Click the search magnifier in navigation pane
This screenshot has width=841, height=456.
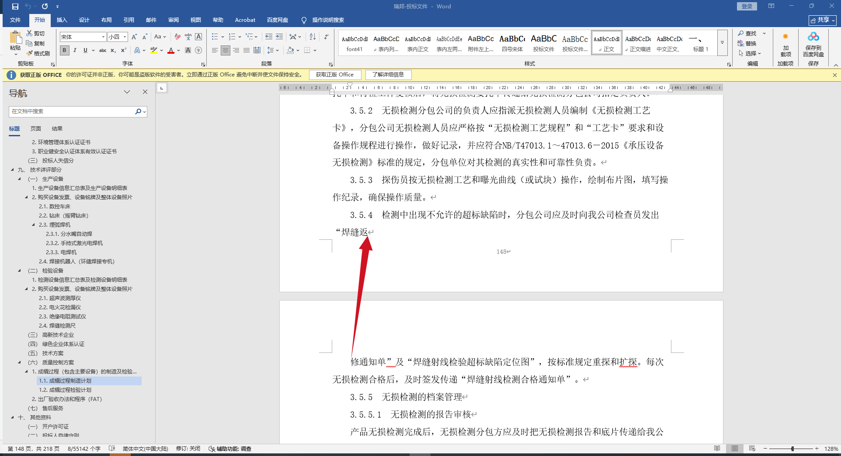(138, 111)
